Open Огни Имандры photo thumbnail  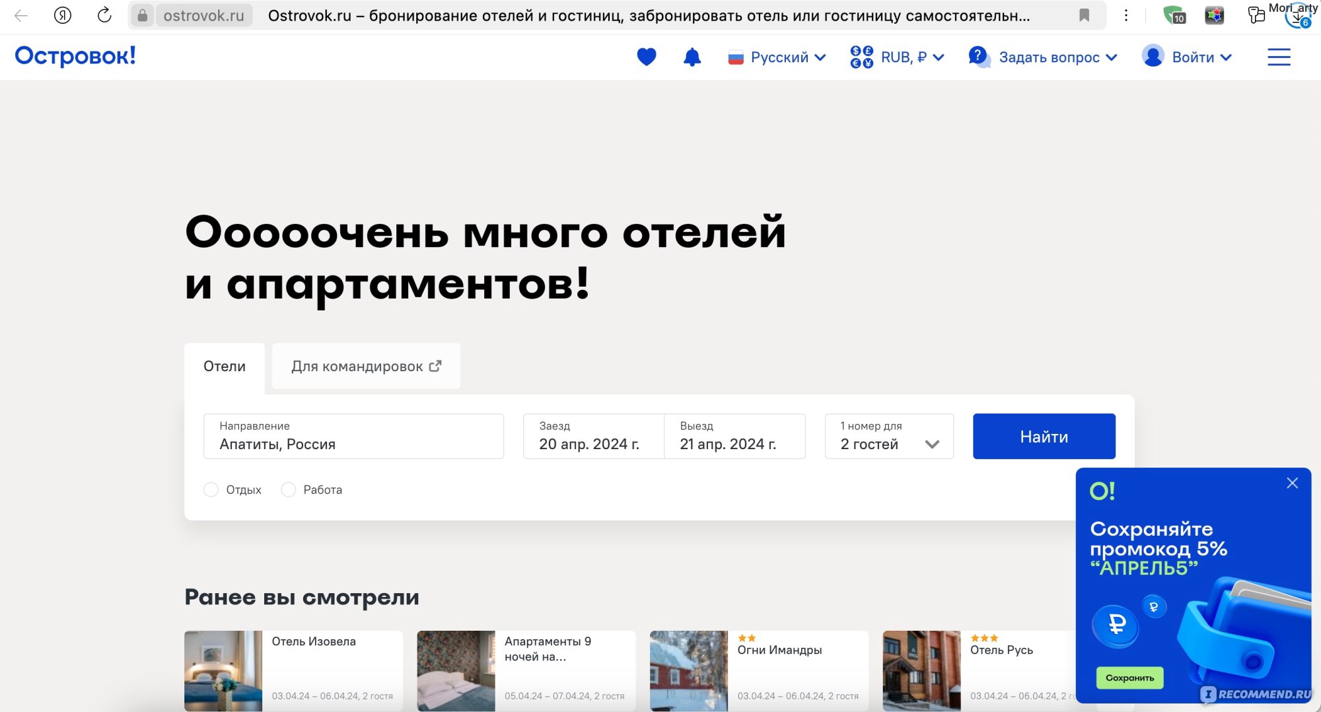tap(689, 671)
